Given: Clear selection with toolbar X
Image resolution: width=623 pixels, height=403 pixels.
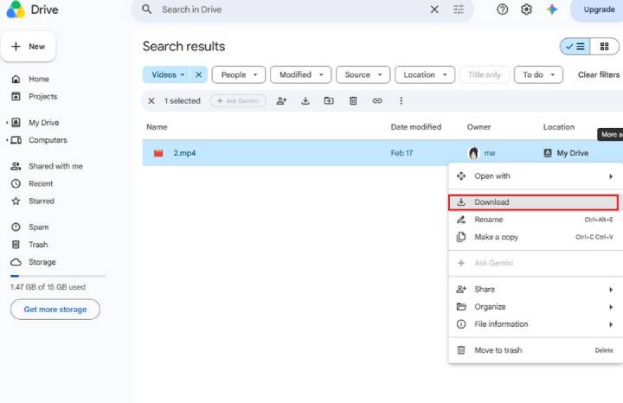Looking at the screenshot, I should [x=151, y=101].
